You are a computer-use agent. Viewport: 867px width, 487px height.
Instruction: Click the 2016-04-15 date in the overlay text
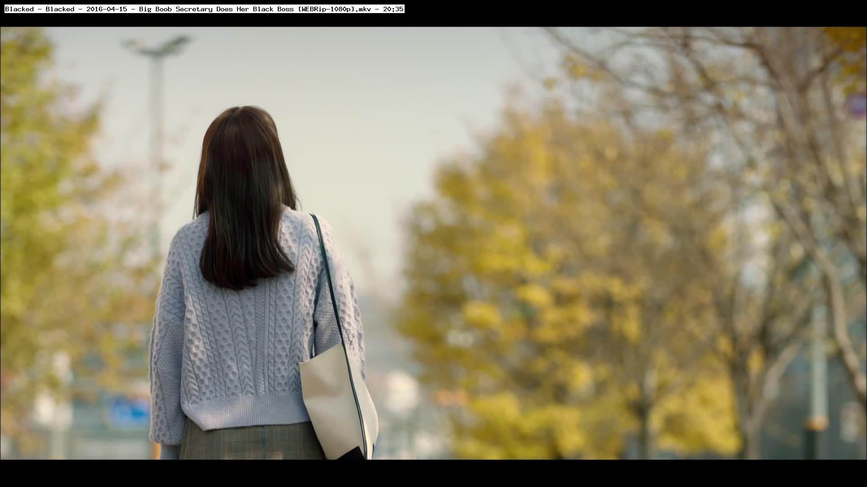coord(107,9)
